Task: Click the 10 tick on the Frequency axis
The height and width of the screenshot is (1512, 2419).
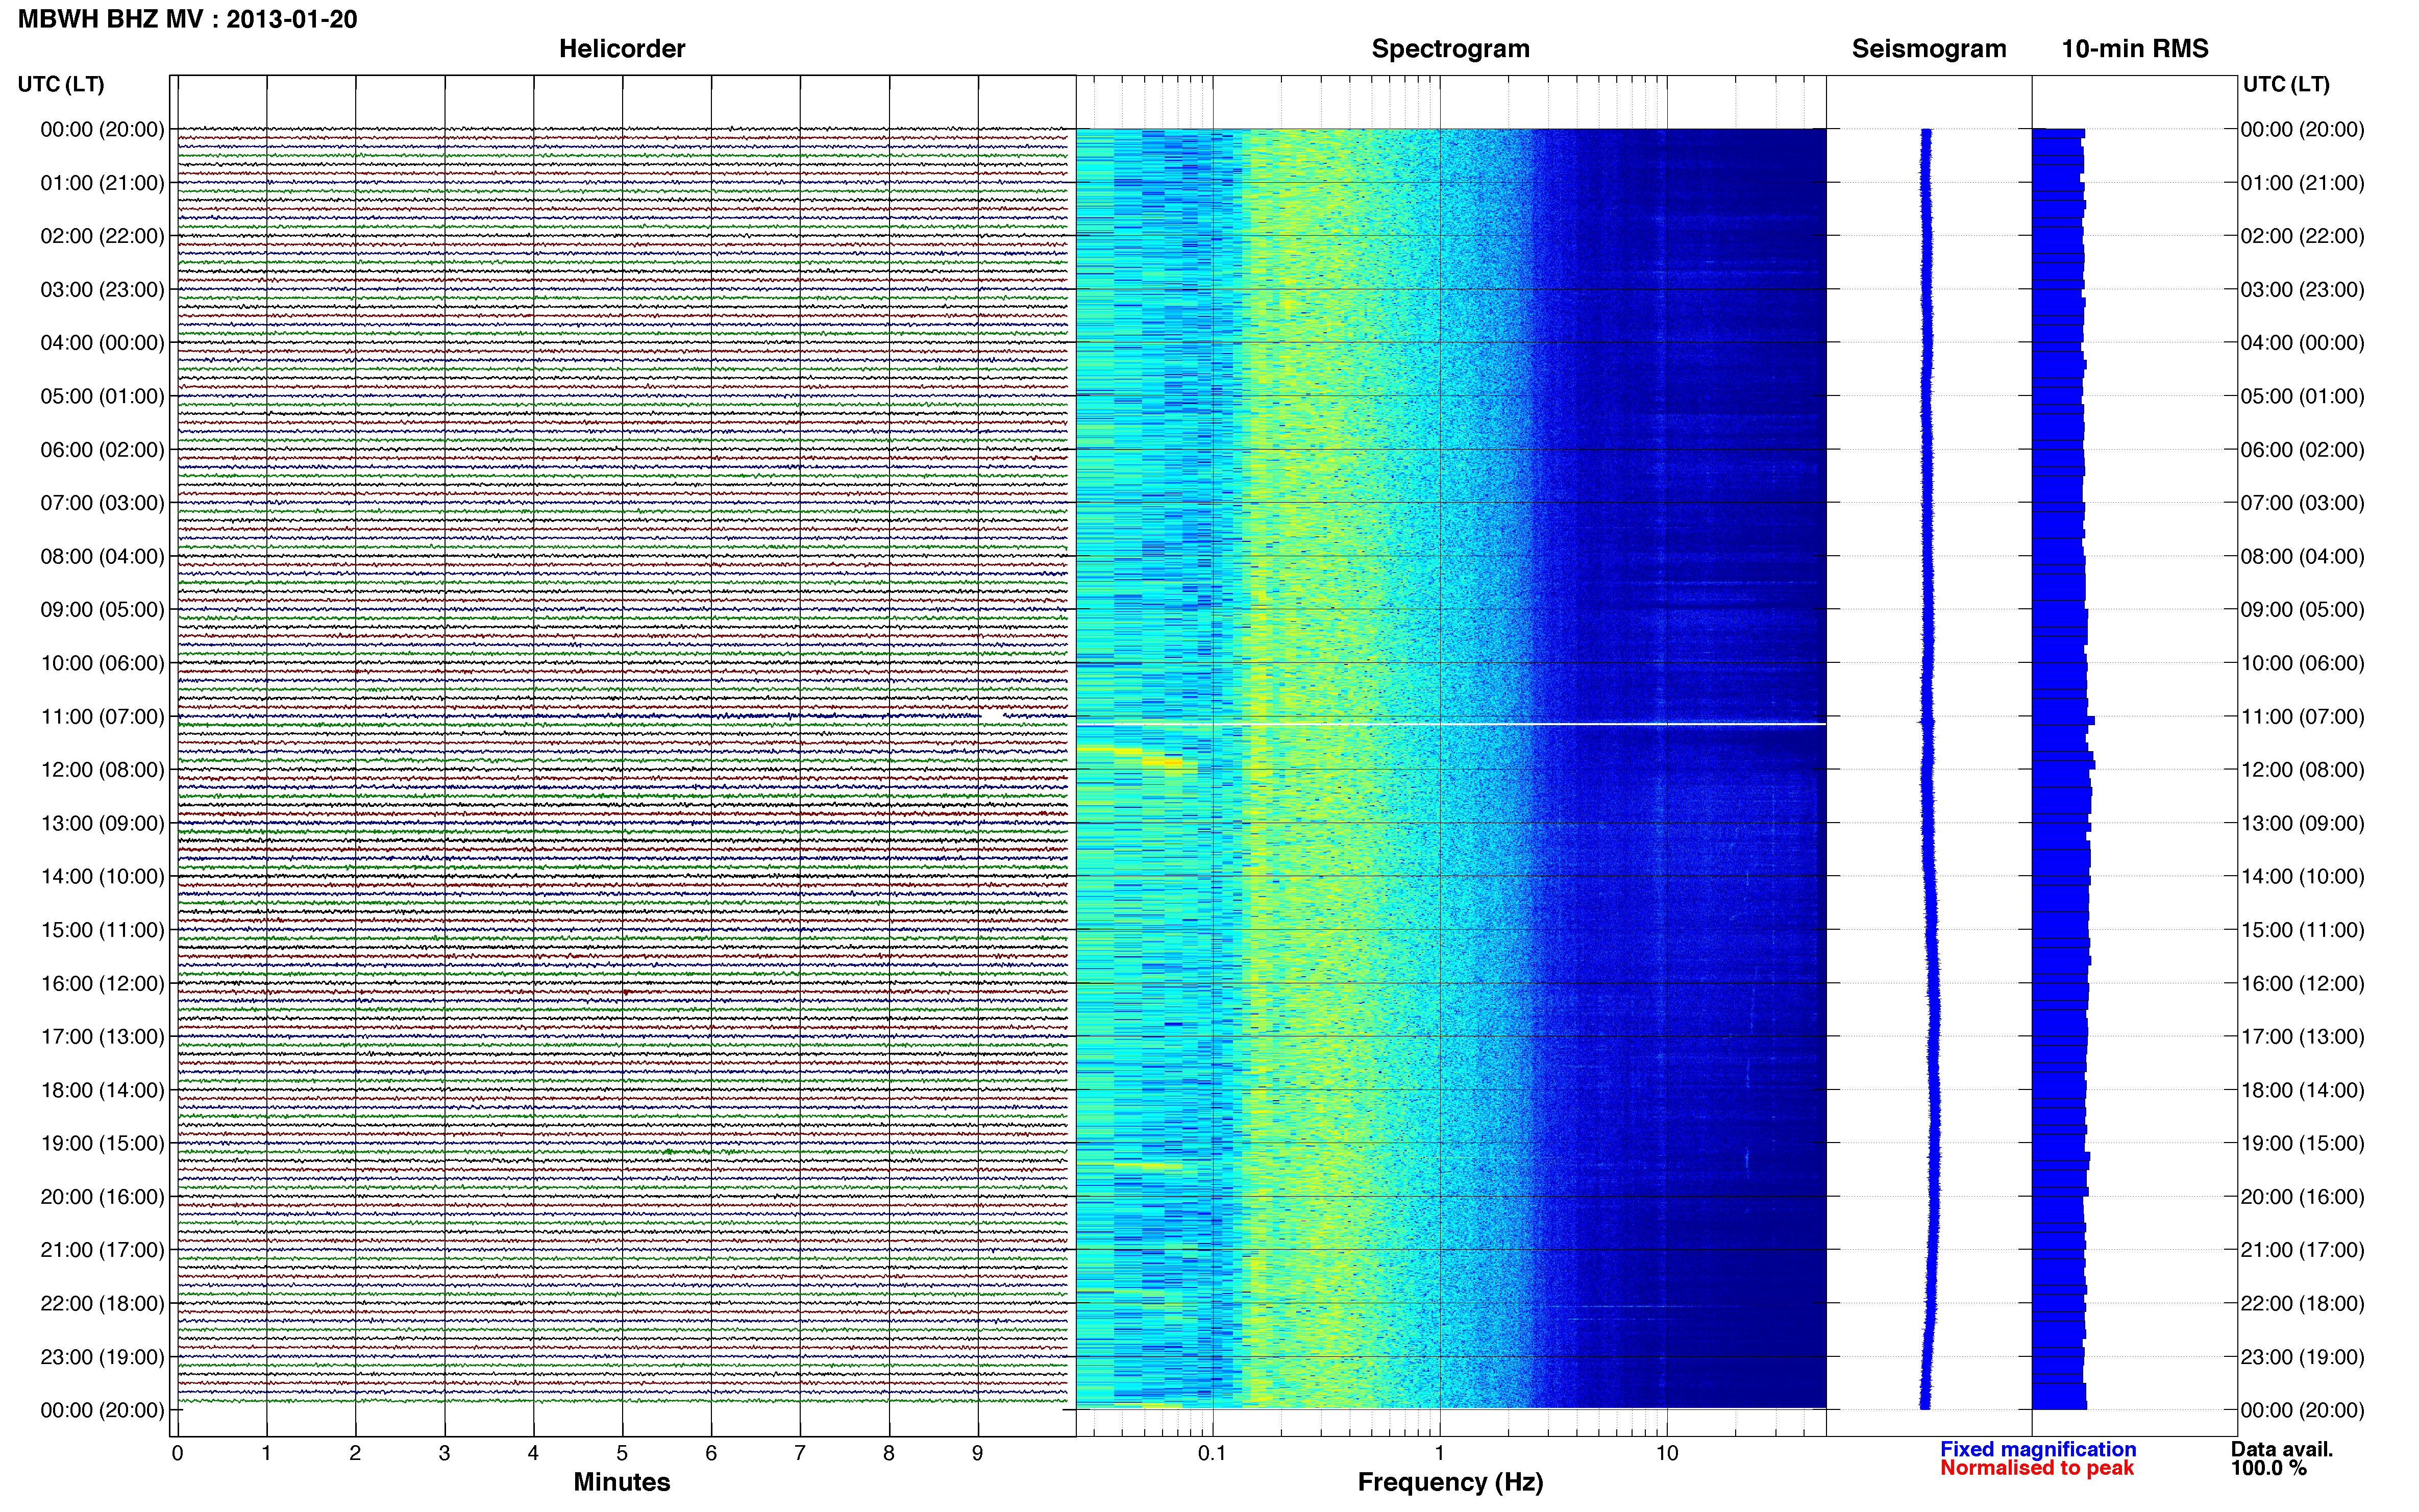Action: pyautogui.click(x=1667, y=1453)
